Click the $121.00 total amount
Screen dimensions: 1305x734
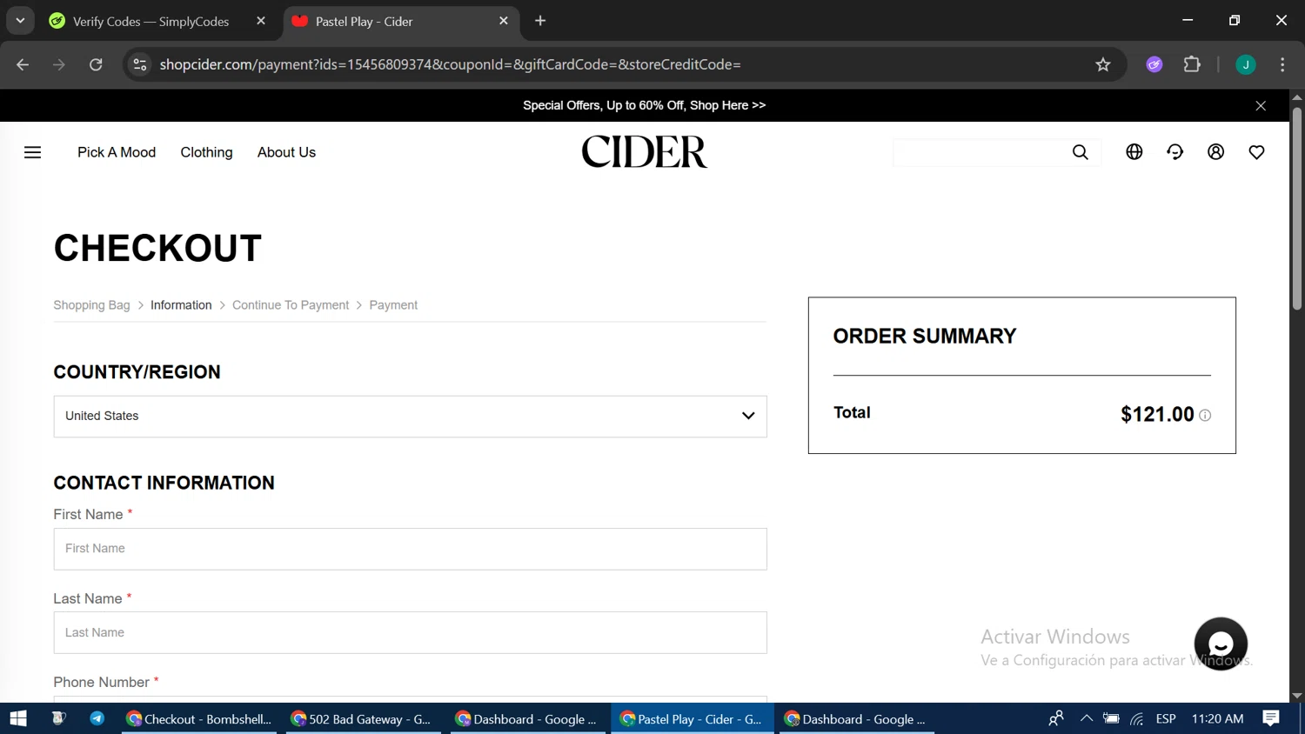click(1157, 415)
